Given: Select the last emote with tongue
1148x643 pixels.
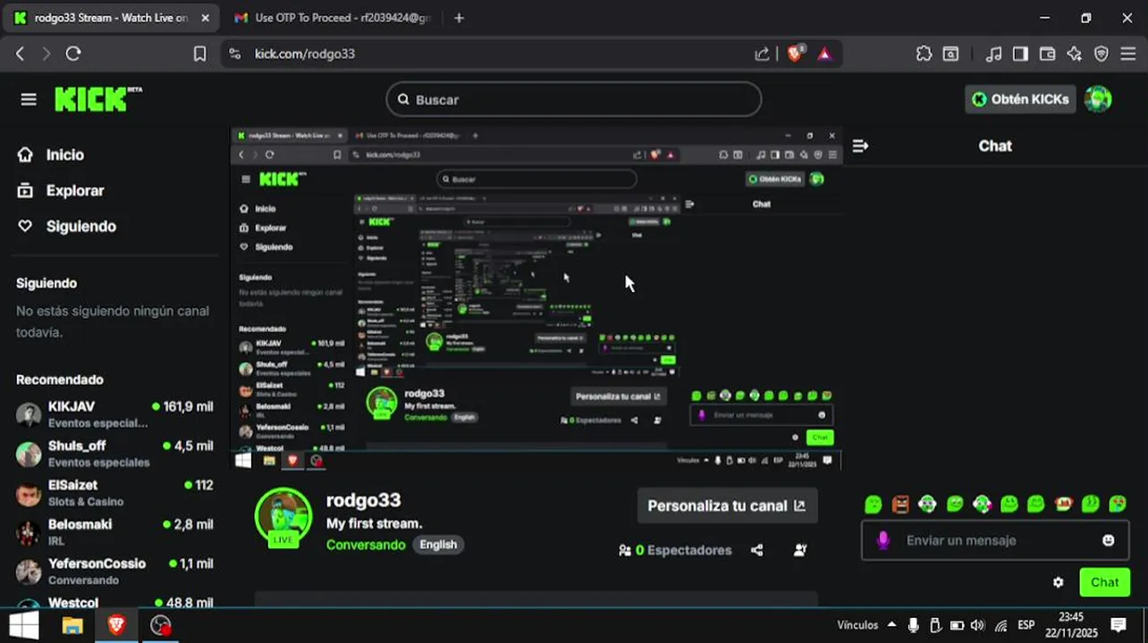Looking at the screenshot, I should pos(1118,505).
